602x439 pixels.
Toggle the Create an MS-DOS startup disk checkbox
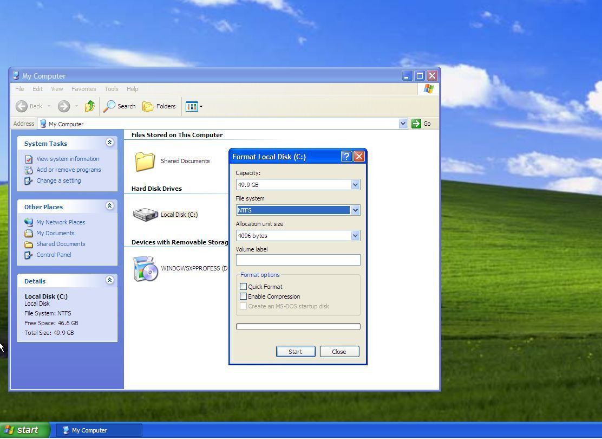(x=244, y=306)
